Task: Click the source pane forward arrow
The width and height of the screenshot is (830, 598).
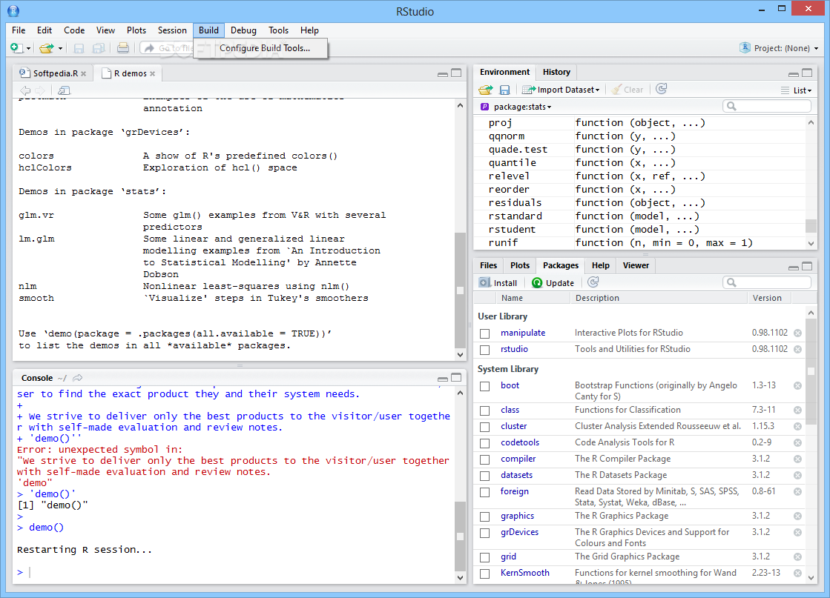Action: (40, 90)
